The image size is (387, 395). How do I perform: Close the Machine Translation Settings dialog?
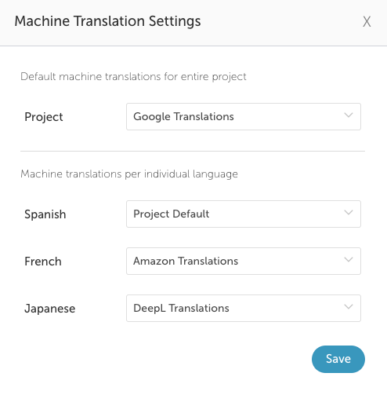click(367, 21)
